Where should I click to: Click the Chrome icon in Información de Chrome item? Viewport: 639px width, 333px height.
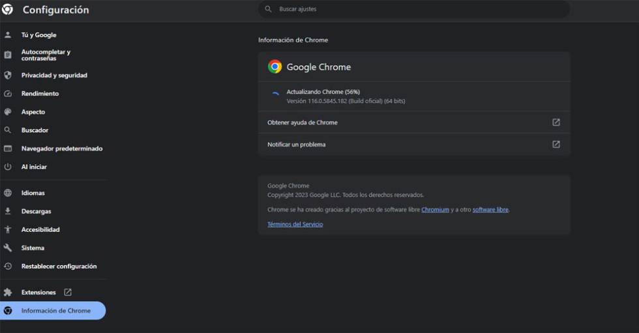[8, 311]
